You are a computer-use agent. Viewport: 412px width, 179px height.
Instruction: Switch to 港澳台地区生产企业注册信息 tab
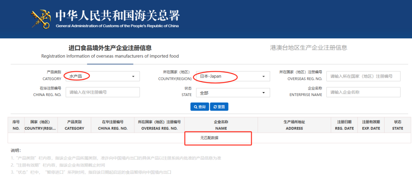pos(308,48)
